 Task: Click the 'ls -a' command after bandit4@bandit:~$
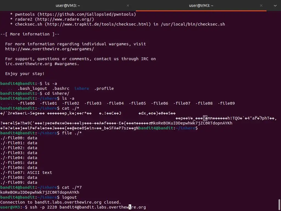coord(51,84)
